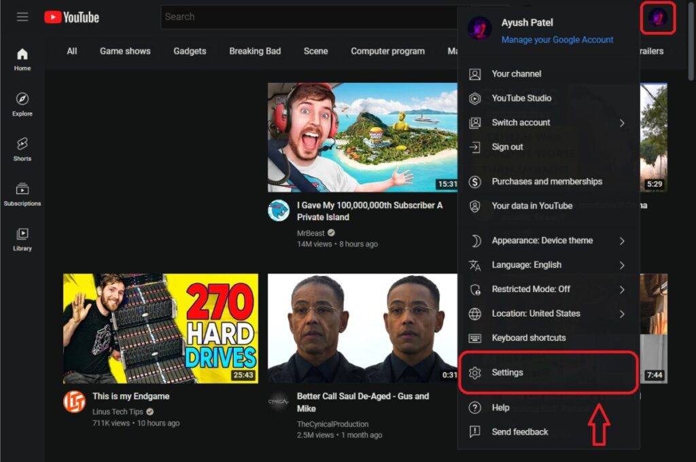Open Home from the sidebar

pyautogui.click(x=22, y=58)
